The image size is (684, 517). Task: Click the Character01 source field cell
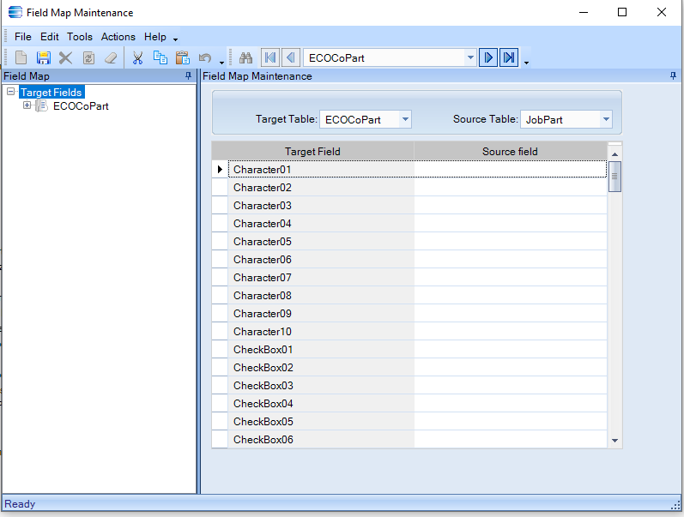click(510, 169)
